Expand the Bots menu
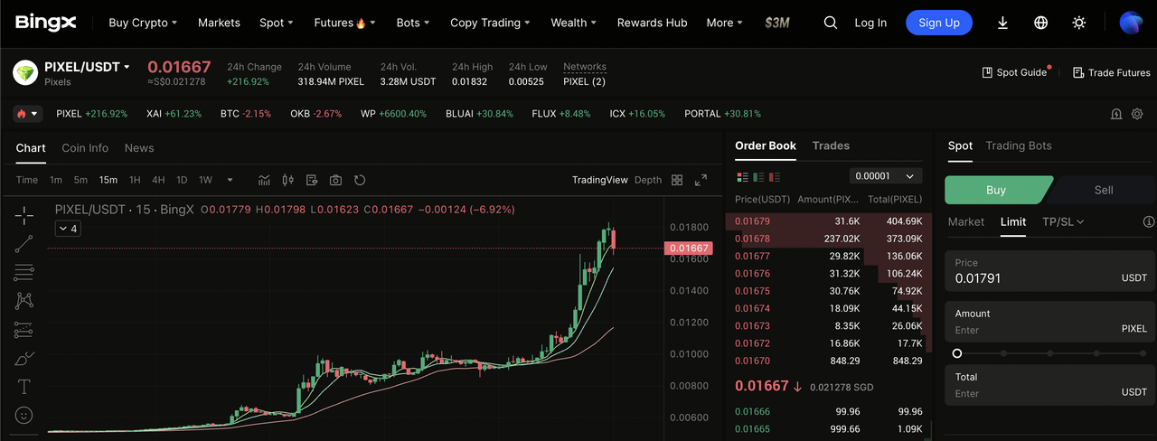The image size is (1157, 441). pyautogui.click(x=413, y=23)
